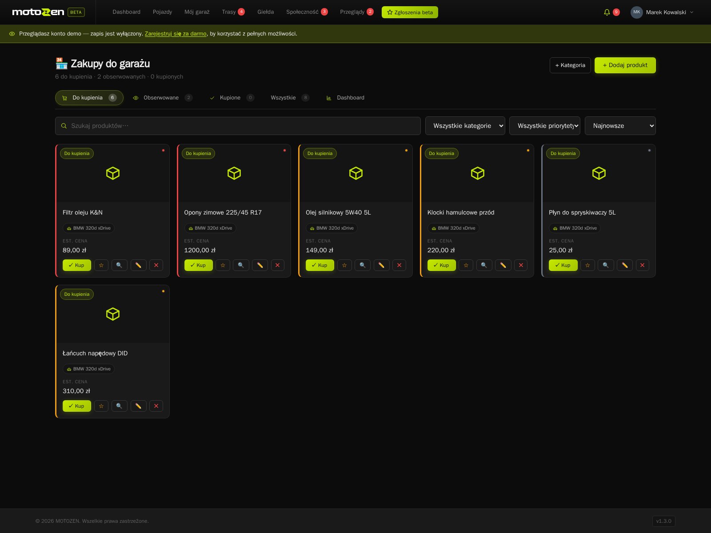Screen dimensions: 711x533
Task: Follow the Zarejestruj się za darmo link
Action: [176, 34]
